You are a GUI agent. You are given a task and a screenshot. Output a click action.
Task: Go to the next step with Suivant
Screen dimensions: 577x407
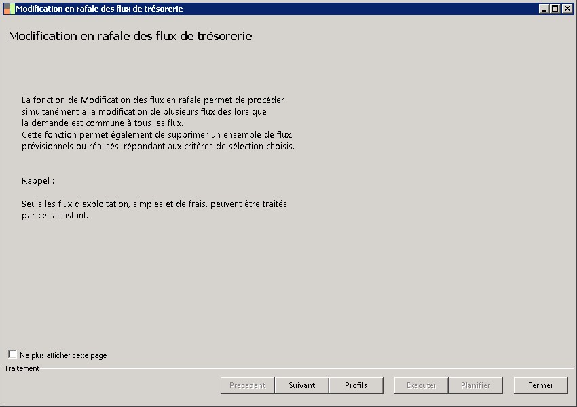pyautogui.click(x=301, y=385)
